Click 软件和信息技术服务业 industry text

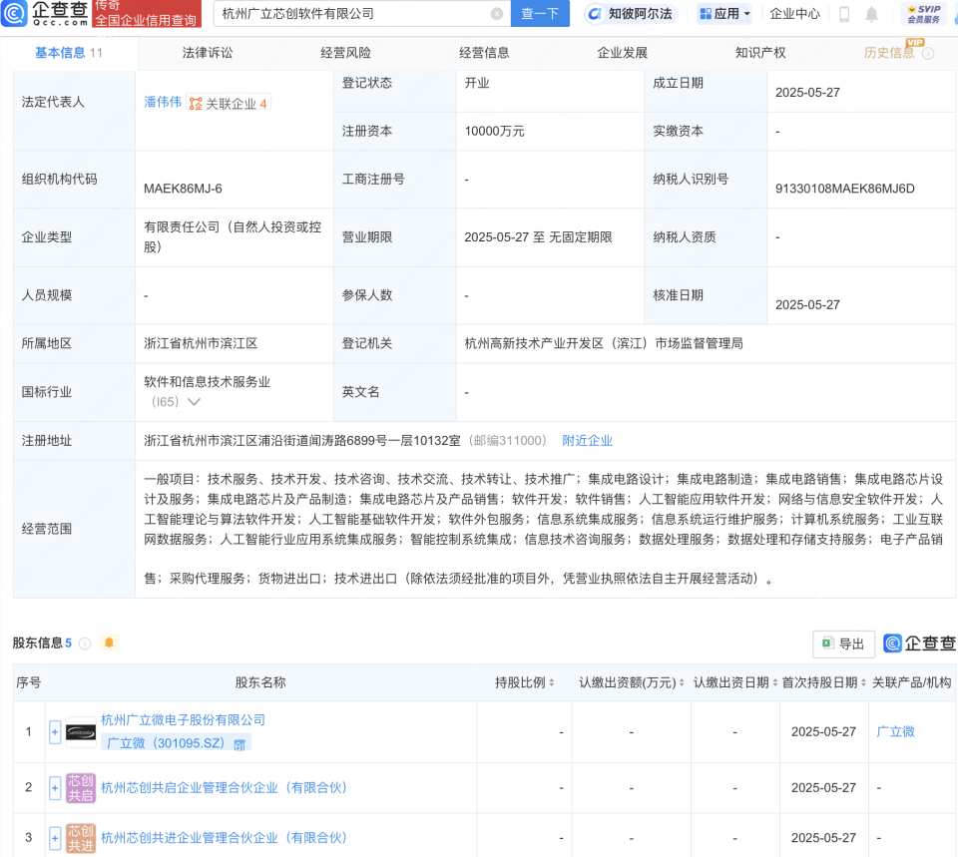(207, 382)
